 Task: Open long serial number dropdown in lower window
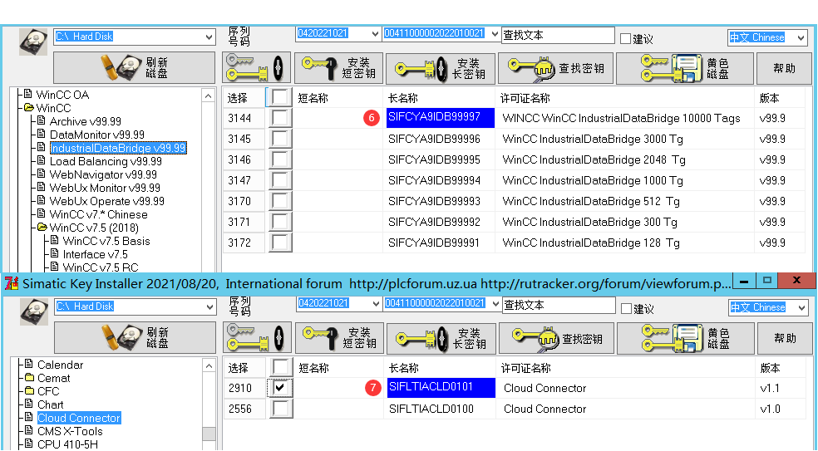pos(495,304)
